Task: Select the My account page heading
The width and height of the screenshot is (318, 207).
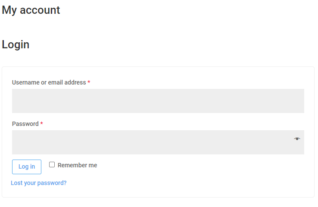Action: tap(31, 10)
